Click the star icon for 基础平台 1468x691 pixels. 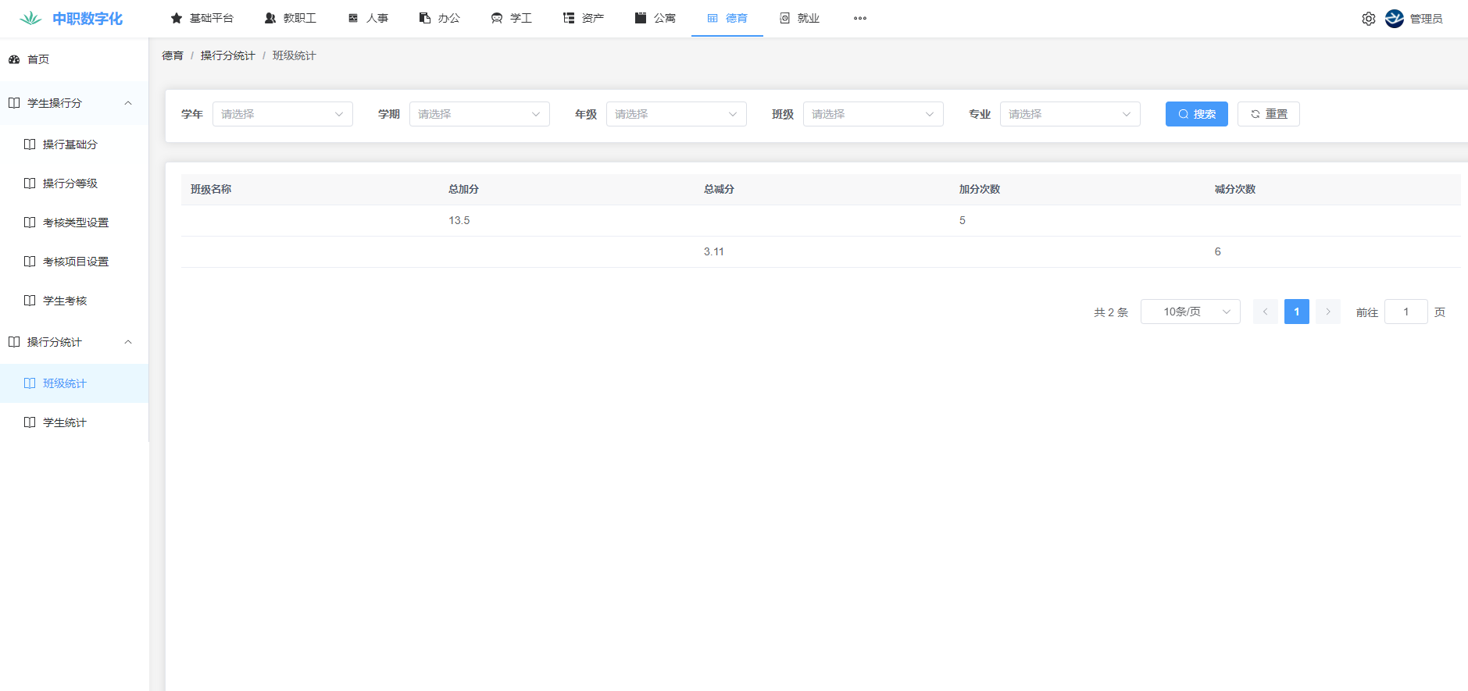[177, 18]
